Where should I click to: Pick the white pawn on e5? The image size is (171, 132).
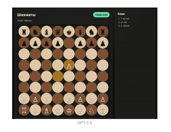(69, 65)
